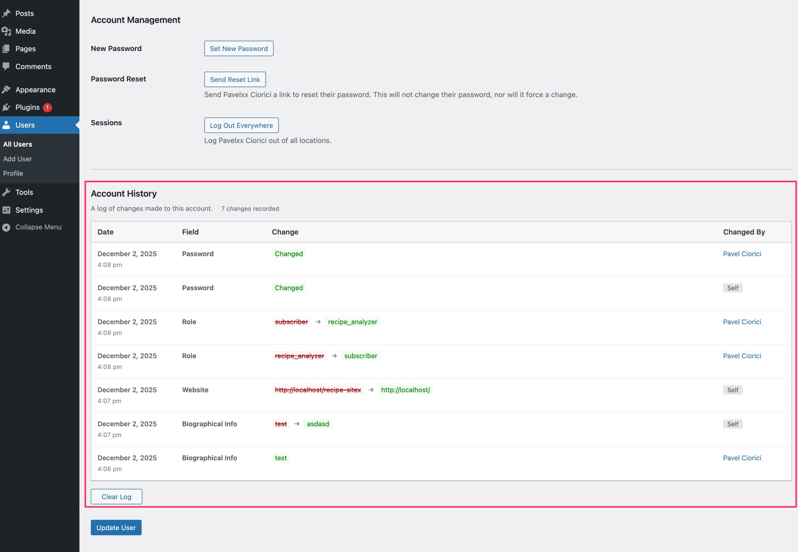Click the Media library icon

click(6, 31)
